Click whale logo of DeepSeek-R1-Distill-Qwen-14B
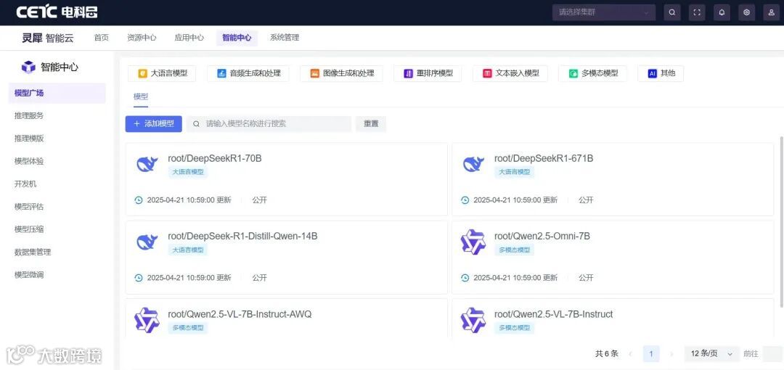Viewport: 784px width, 370px height. [147, 242]
